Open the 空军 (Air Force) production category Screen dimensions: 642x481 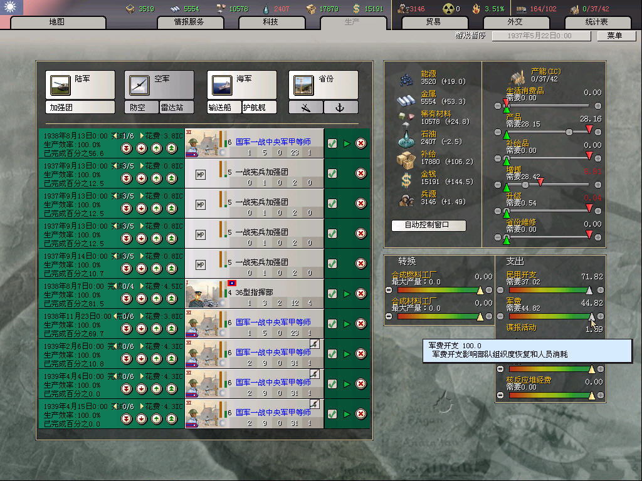point(159,85)
